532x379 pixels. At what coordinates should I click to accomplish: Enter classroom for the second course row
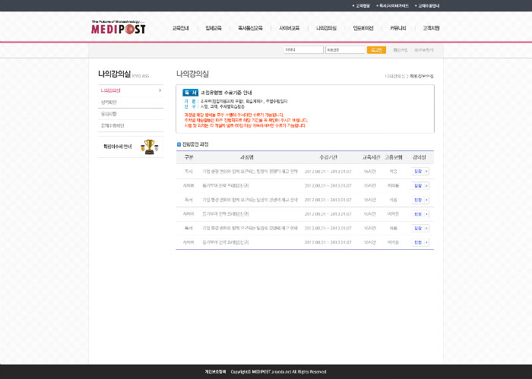click(420, 185)
